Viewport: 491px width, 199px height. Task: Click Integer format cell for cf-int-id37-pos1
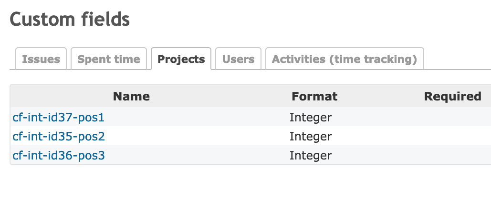(x=311, y=117)
